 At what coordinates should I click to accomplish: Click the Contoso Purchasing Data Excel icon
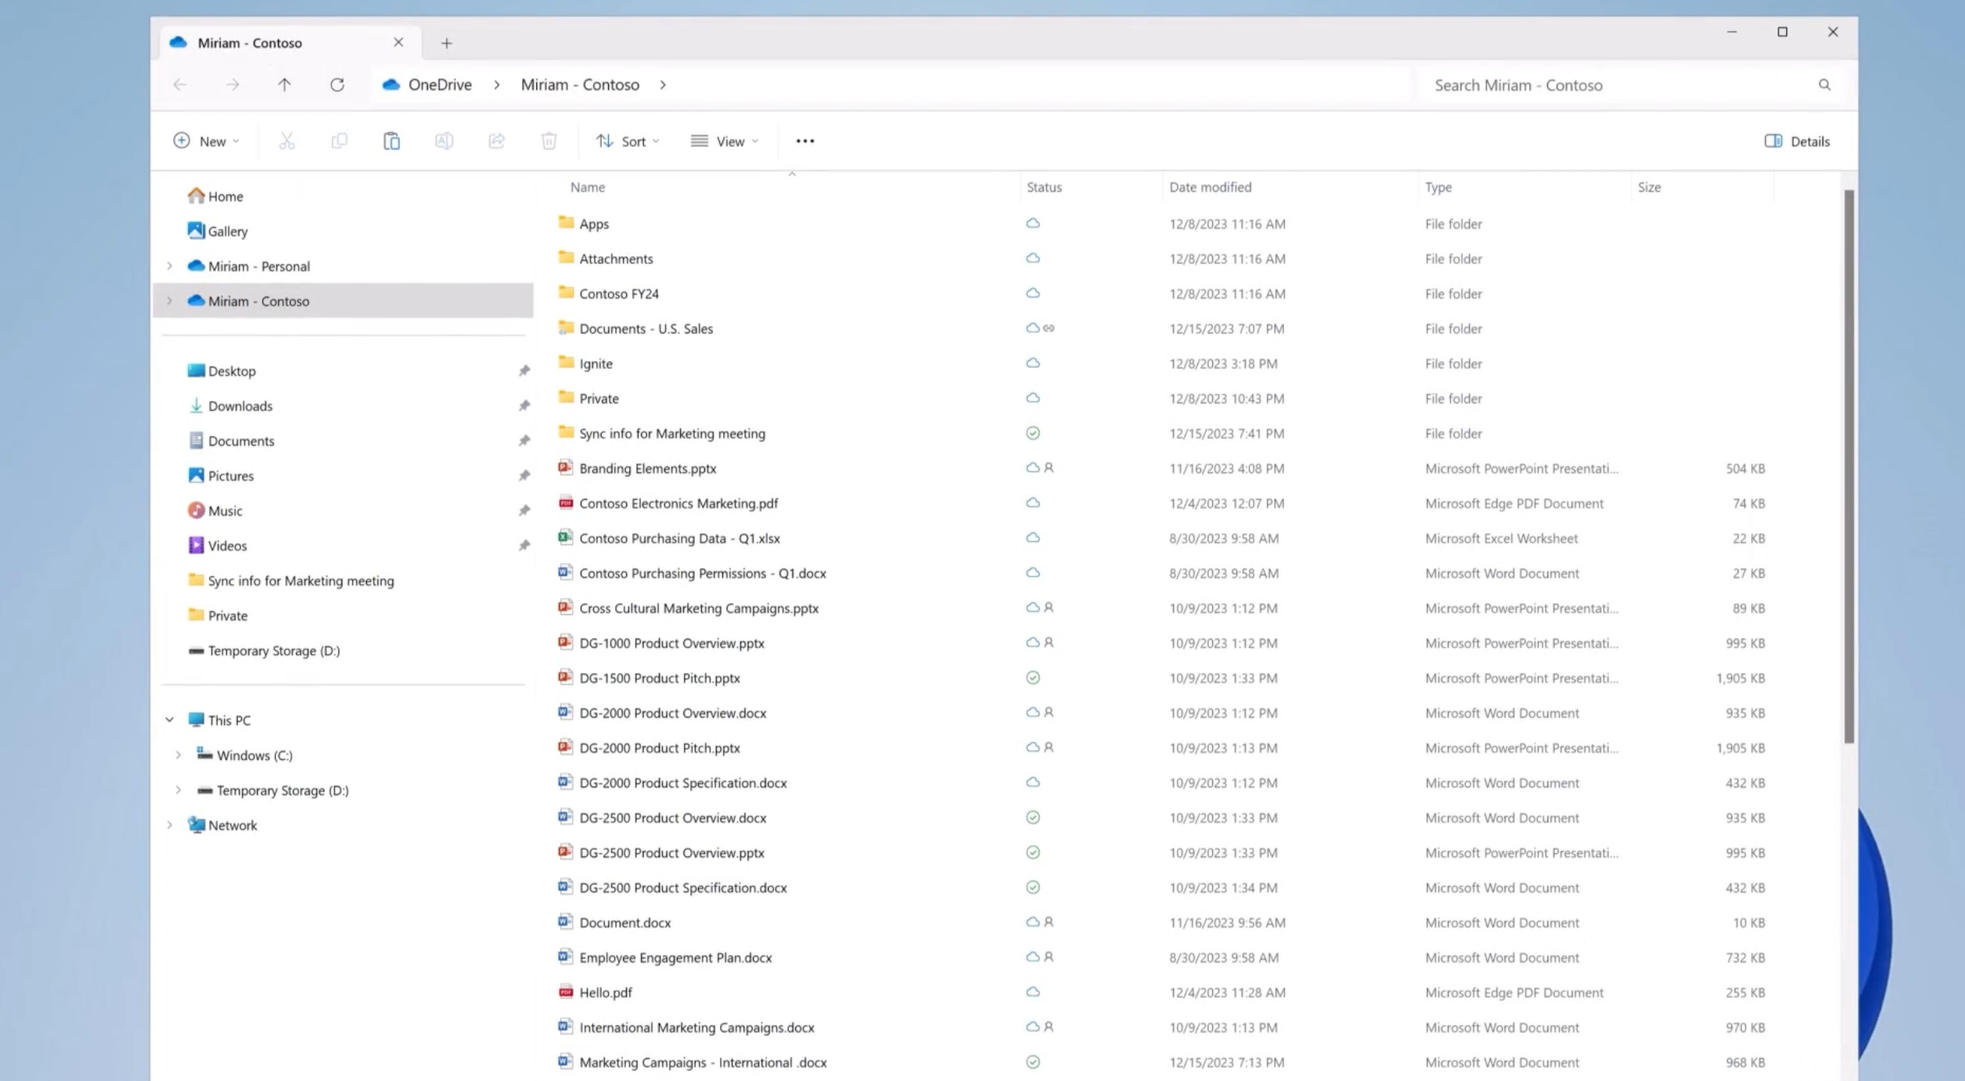click(x=565, y=537)
